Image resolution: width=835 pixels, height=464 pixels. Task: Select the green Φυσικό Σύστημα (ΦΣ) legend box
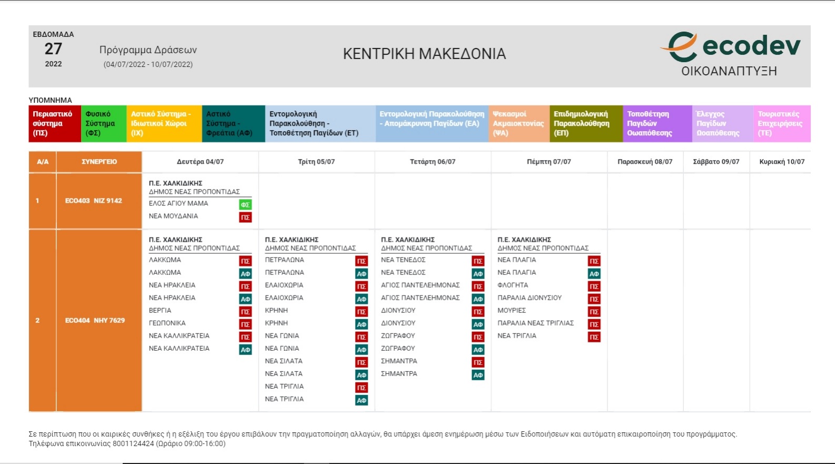(104, 124)
